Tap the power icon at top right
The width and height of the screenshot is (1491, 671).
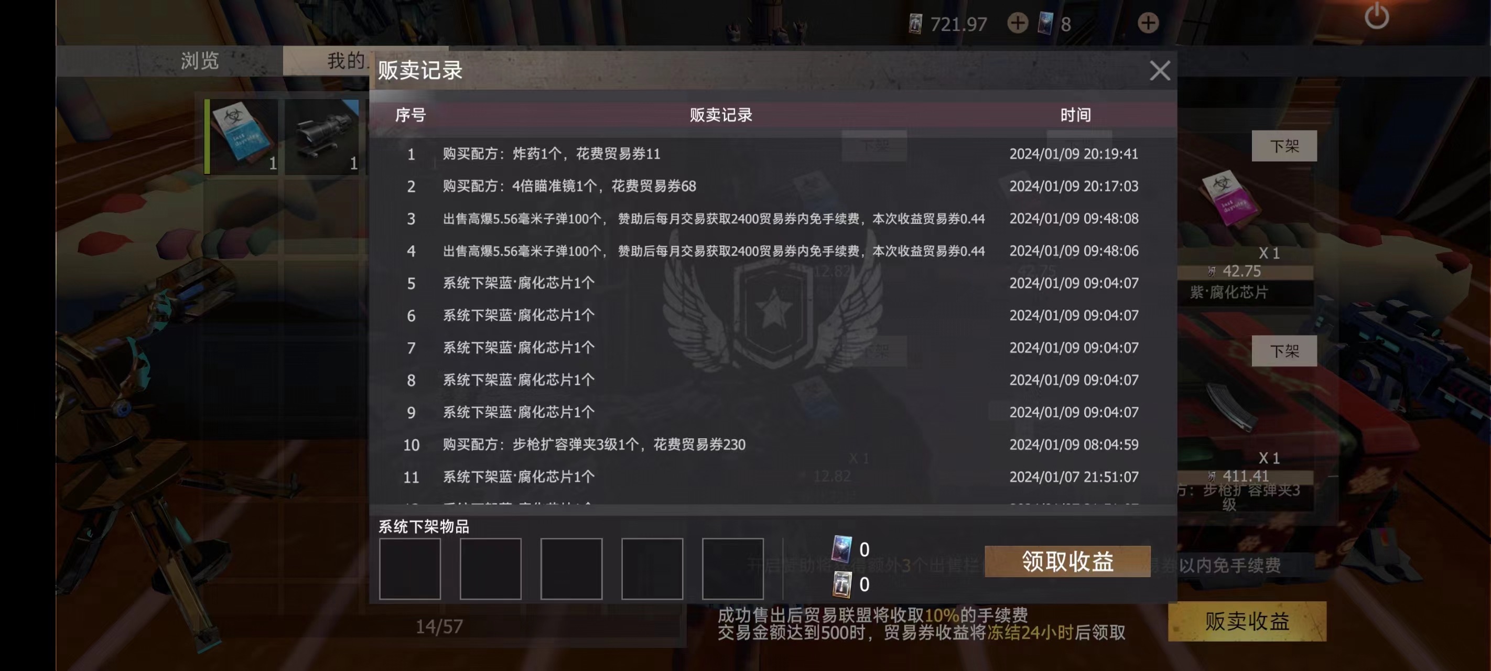pyautogui.click(x=1376, y=16)
